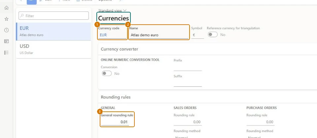Image resolution: width=317 pixels, height=138 pixels.
Task: Click the magnifier icon inside the Filter box
Action: click(x=22, y=16)
